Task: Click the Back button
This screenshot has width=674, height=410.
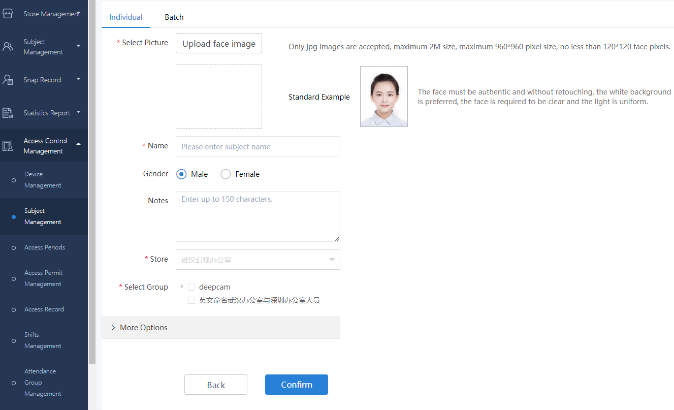Action: pos(216,385)
